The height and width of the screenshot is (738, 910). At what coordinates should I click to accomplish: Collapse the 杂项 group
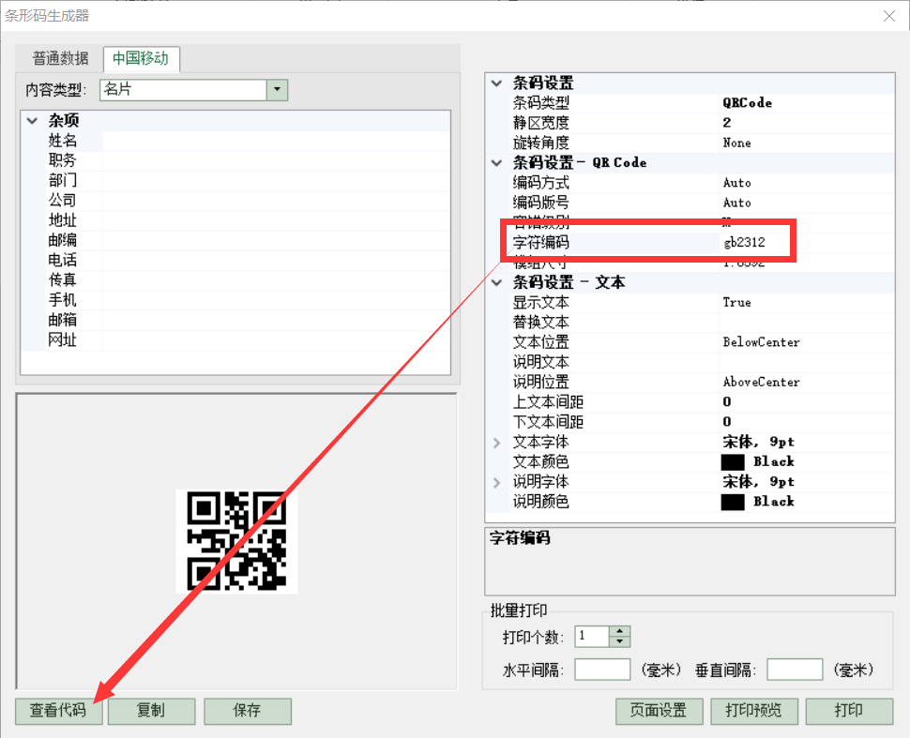32,121
